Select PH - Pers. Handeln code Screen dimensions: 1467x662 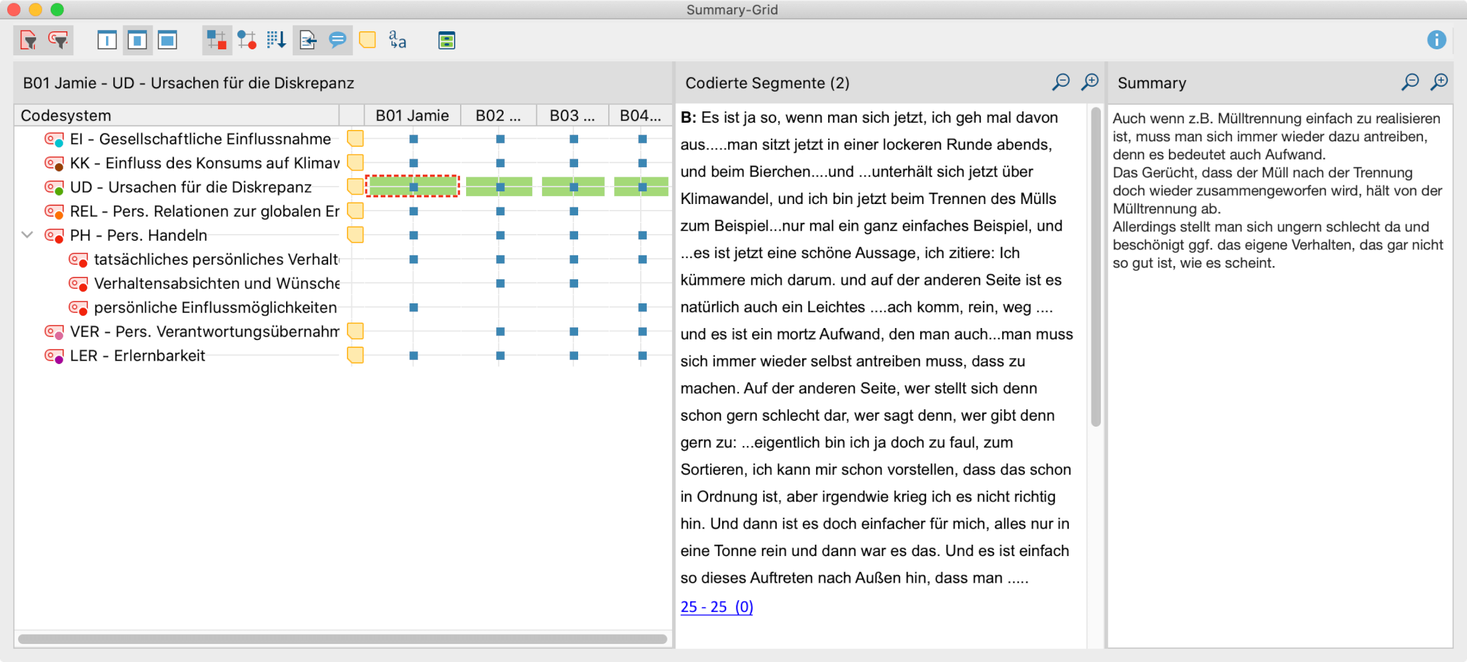click(x=139, y=235)
